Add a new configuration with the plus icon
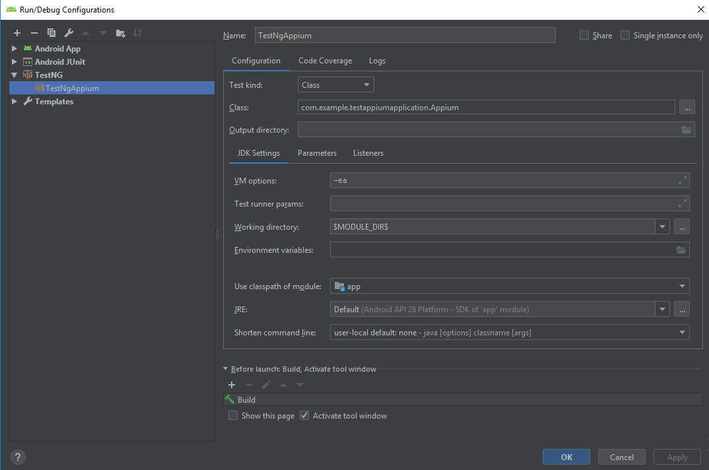 17,33
